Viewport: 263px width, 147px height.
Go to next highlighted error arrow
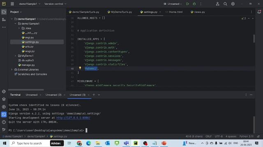[253, 18]
